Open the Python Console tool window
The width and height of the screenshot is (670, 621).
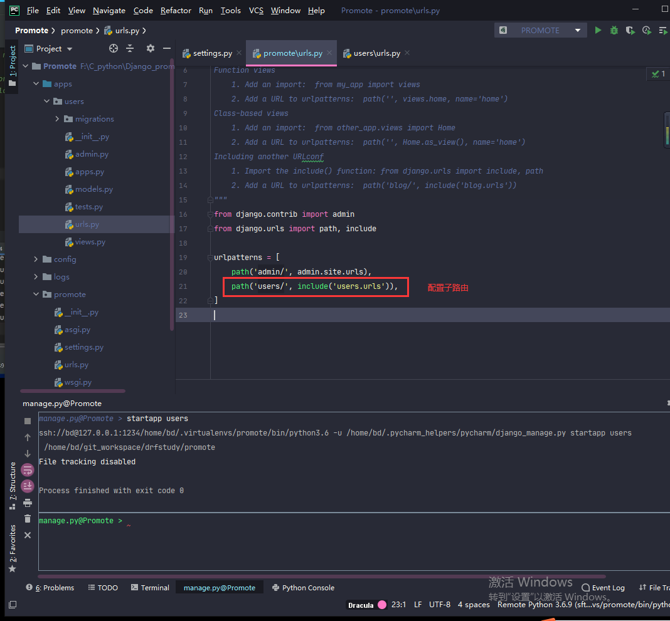(x=303, y=588)
